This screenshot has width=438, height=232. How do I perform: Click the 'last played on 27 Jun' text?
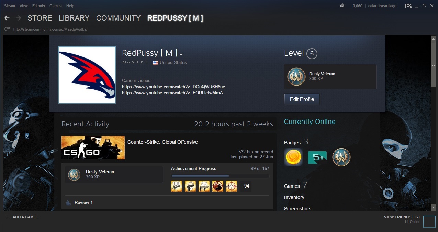(252, 157)
